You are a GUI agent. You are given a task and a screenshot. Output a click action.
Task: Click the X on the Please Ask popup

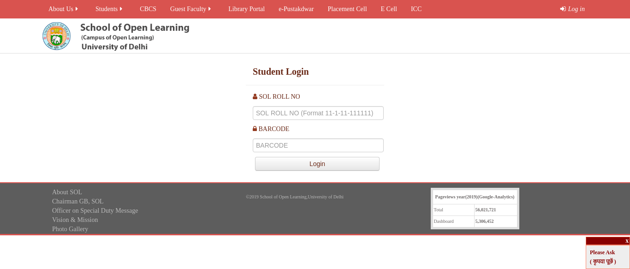click(627, 240)
